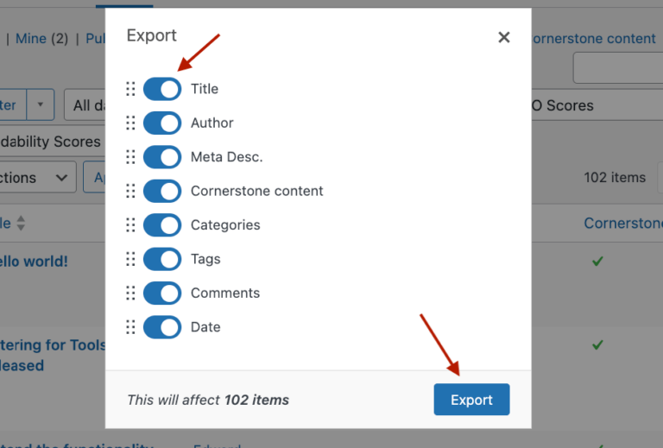Viewport: 663px width, 448px height.
Task: Open the Cornerstone content filter link
Action: [593, 39]
